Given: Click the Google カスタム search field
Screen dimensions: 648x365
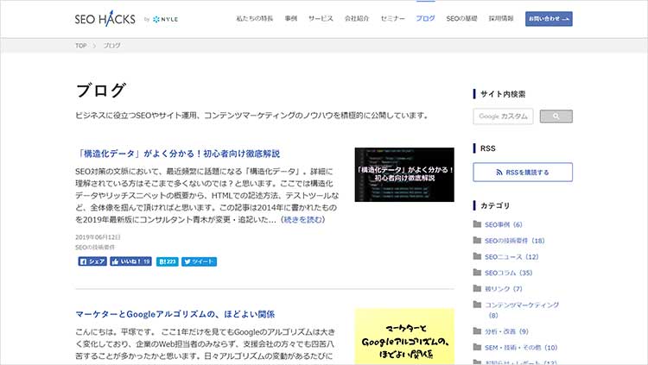Looking at the screenshot, I should tap(503, 116).
